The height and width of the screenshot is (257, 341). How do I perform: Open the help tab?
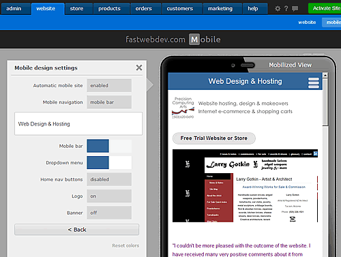tap(255, 9)
